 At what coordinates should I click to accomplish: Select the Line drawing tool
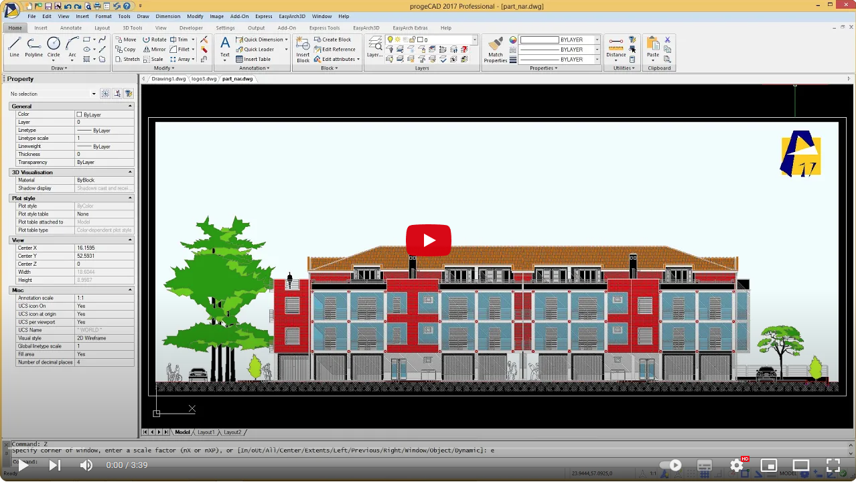click(14, 47)
